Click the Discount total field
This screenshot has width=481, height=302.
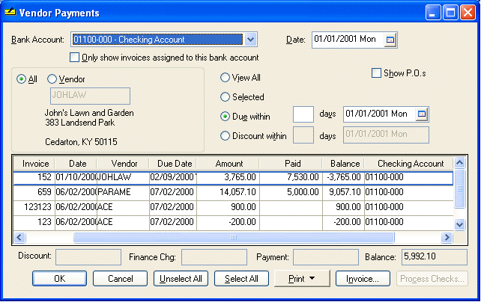[88, 257]
